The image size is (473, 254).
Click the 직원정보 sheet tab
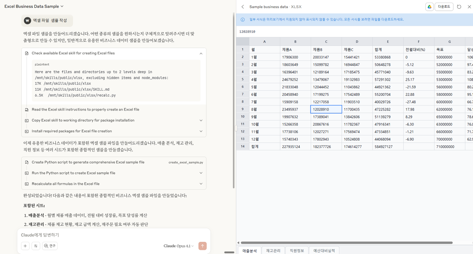(297, 250)
